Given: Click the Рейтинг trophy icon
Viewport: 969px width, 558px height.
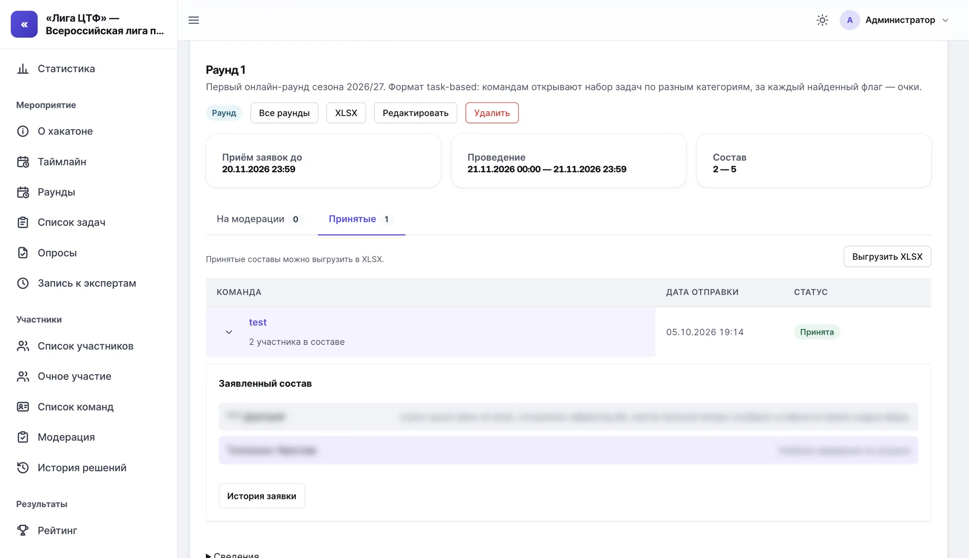Looking at the screenshot, I should click(23, 530).
